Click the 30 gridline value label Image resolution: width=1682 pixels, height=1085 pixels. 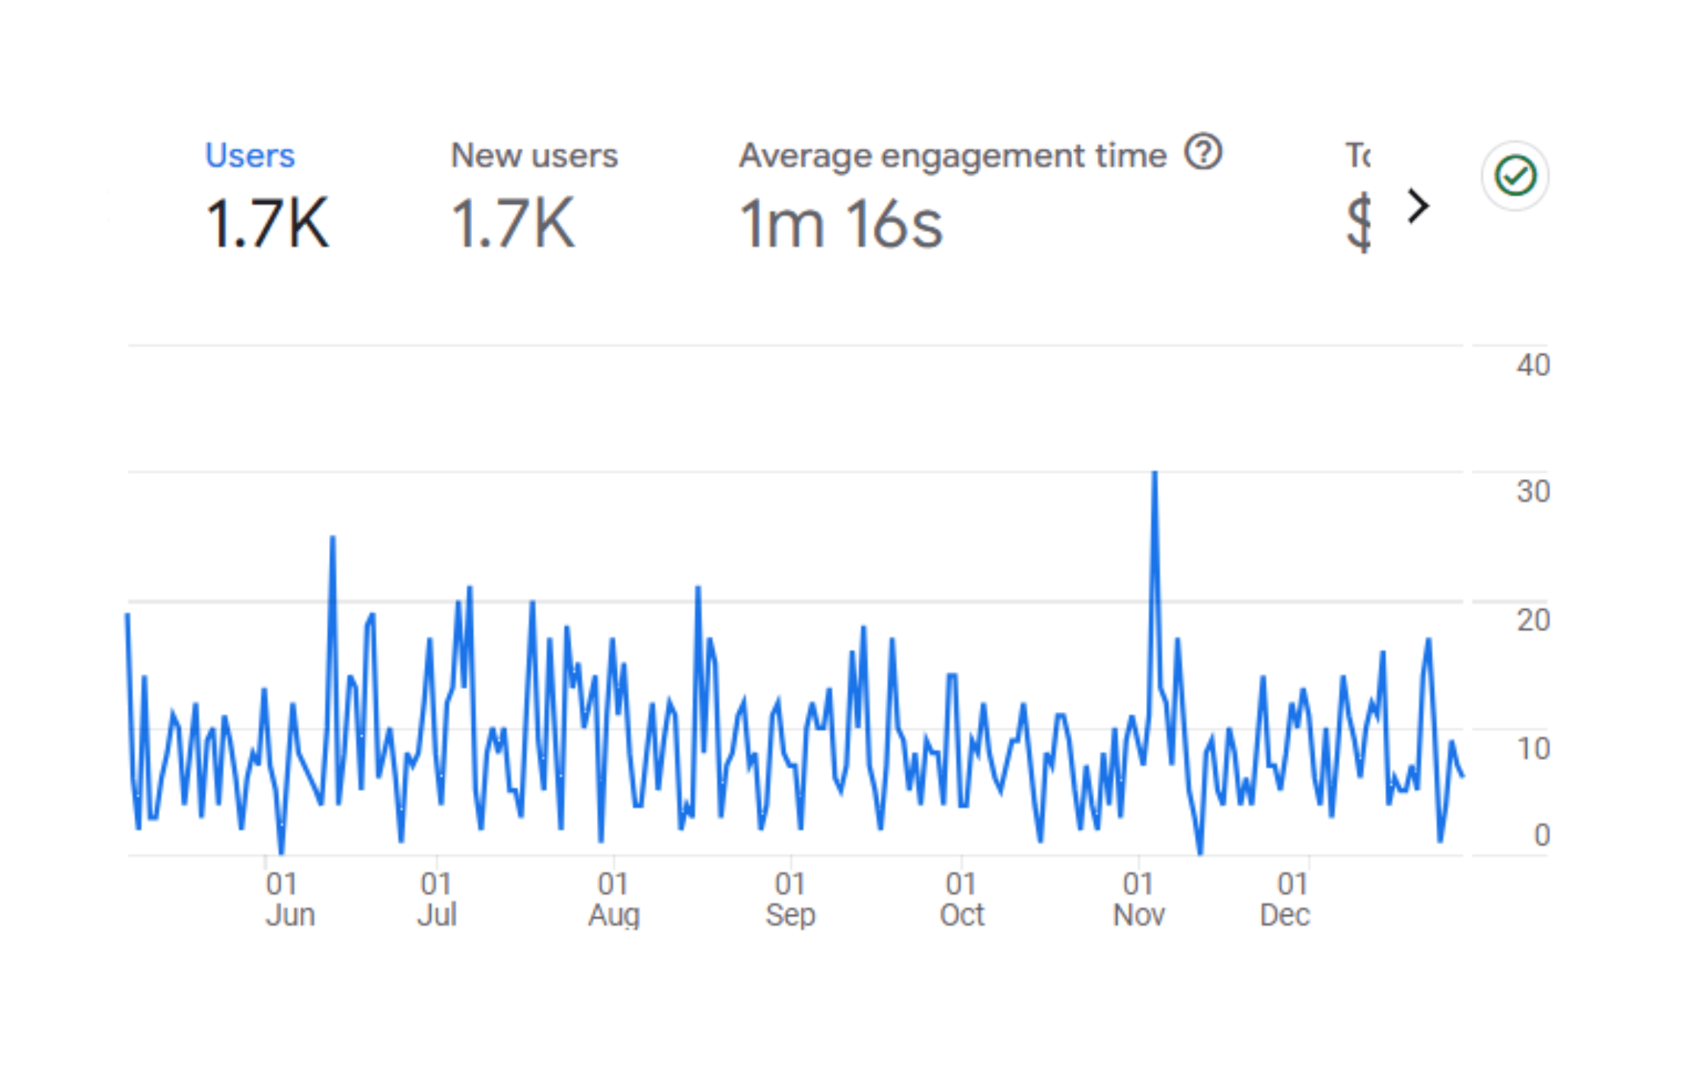[x=1533, y=492]
